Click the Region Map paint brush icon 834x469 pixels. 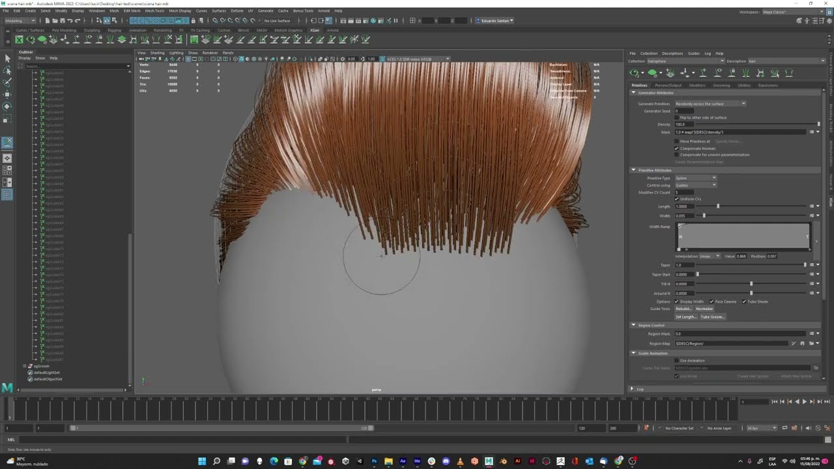(x=793, y=343)
